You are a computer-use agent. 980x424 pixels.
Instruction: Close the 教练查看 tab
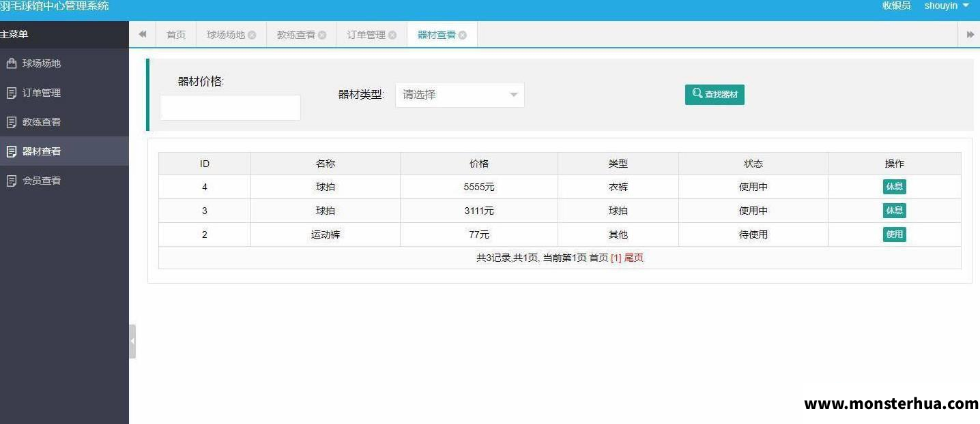[x=322, y=35]
